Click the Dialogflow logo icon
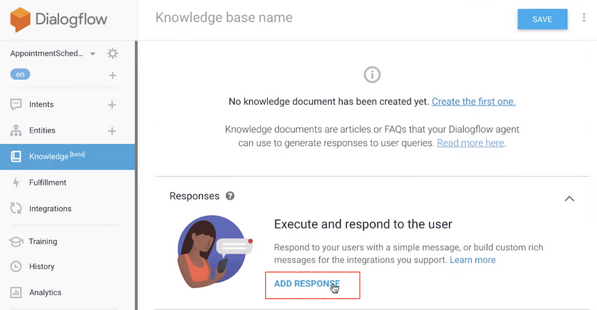The height and width of the screenshot is (310, 597). pyautogui.click(x=20, y=20)
